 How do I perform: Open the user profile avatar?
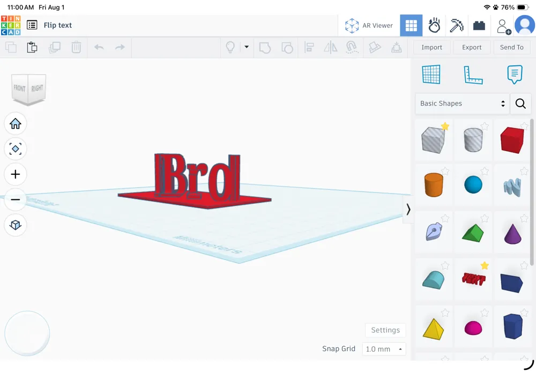coord(525,25)
